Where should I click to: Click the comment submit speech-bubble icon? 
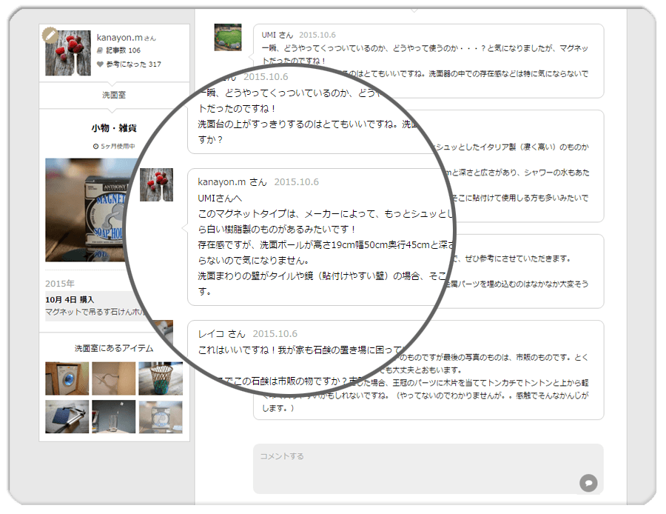coord(588,483)
